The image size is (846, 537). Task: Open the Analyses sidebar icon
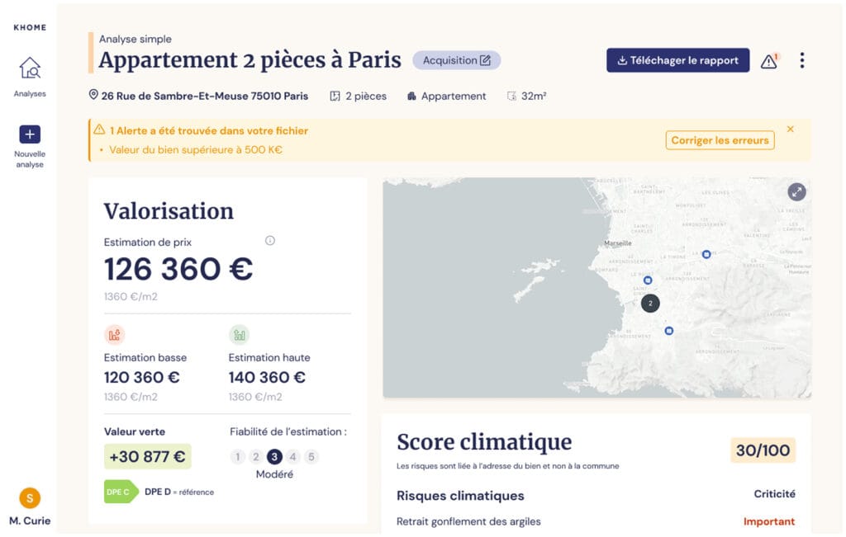click(x=30, y=68)
